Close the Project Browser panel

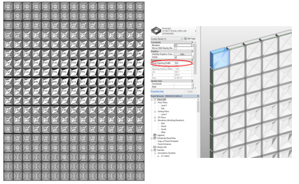pyautogui.click(x=198, y=96)
